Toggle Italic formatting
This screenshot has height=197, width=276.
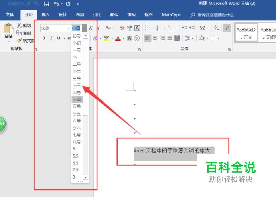point(51,38)
